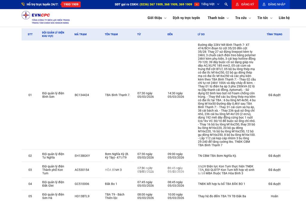The image size is (306, 202).
Task: Click the MÃ TRẠM column header
Action: pyautogui.click(x=80, y=34)
